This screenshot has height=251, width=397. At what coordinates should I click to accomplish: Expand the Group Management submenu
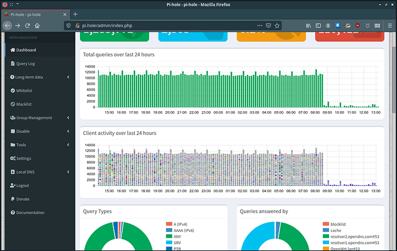(x=34, y=117)
